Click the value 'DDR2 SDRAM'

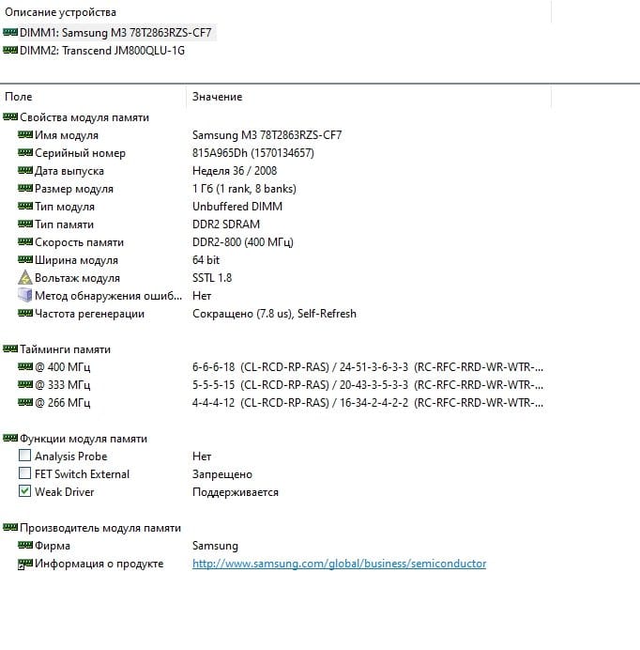point(226,224)
